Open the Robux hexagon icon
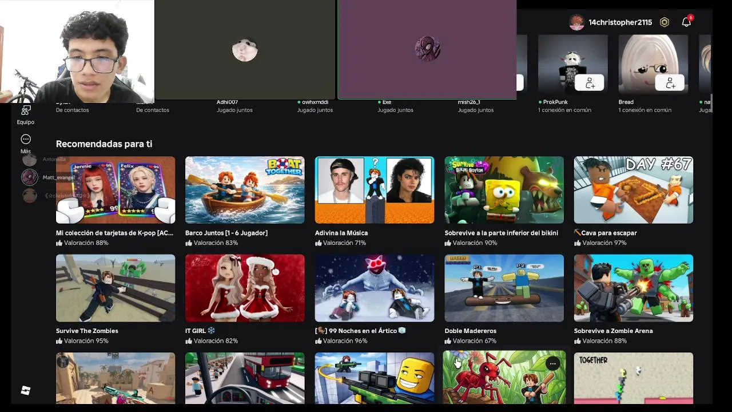The image size is (732, 412). click(x=665, y=22)
